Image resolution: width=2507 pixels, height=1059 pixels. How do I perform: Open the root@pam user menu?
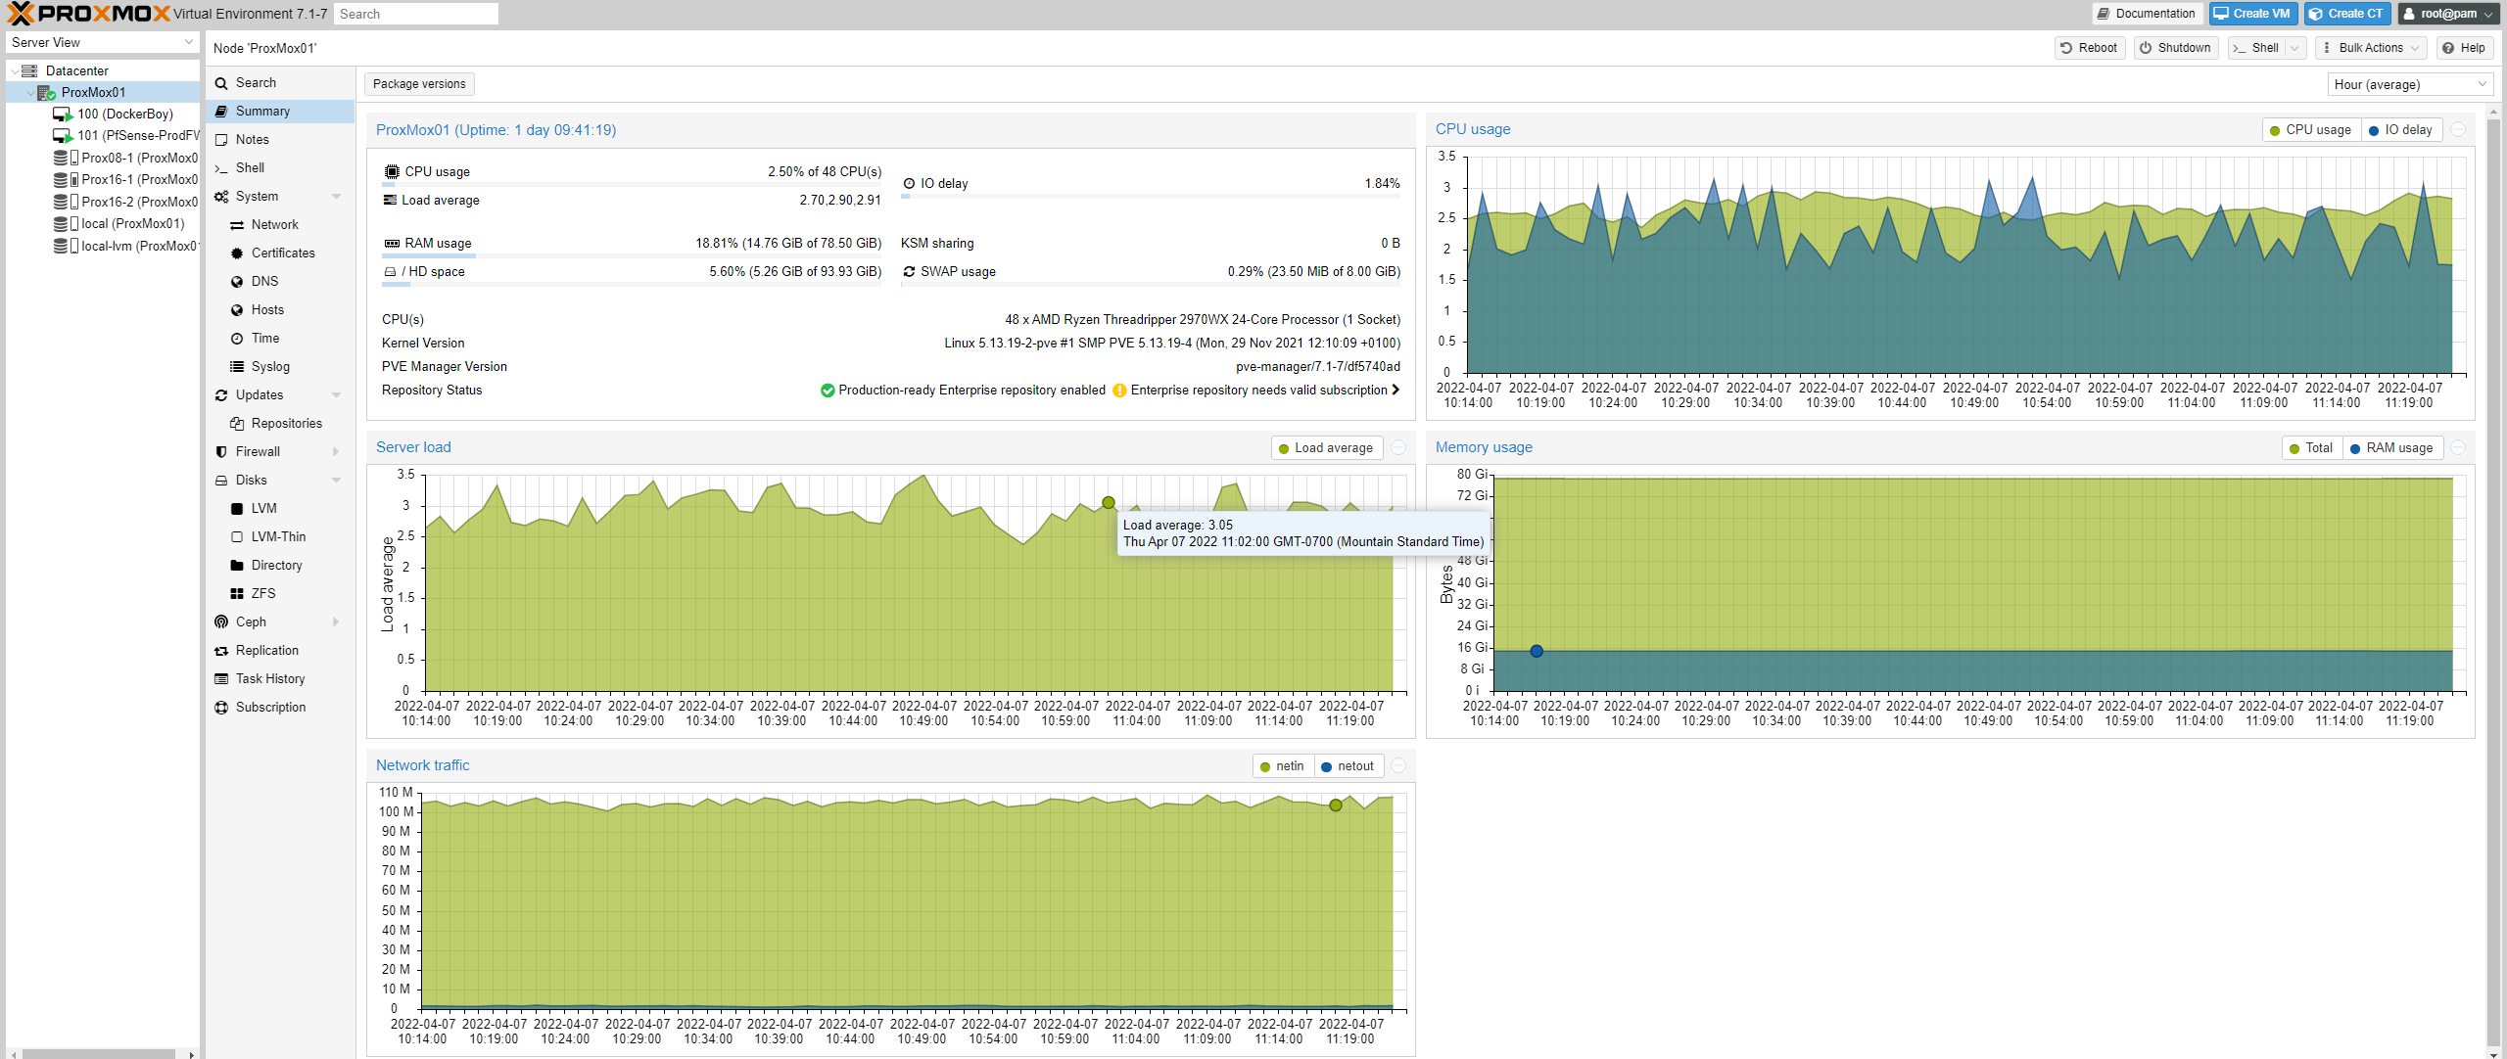2448,14
